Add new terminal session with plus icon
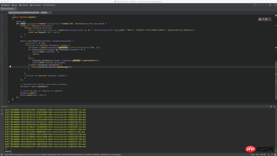277x156 pixels. (x=2, y=110)
